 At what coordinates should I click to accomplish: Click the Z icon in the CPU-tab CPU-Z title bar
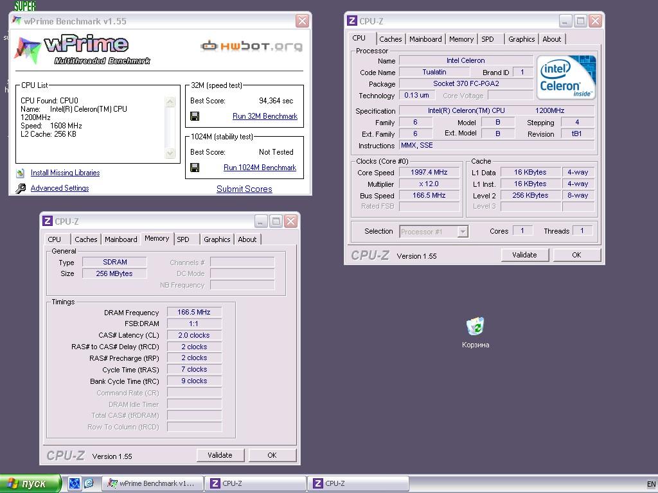[353, 21]
